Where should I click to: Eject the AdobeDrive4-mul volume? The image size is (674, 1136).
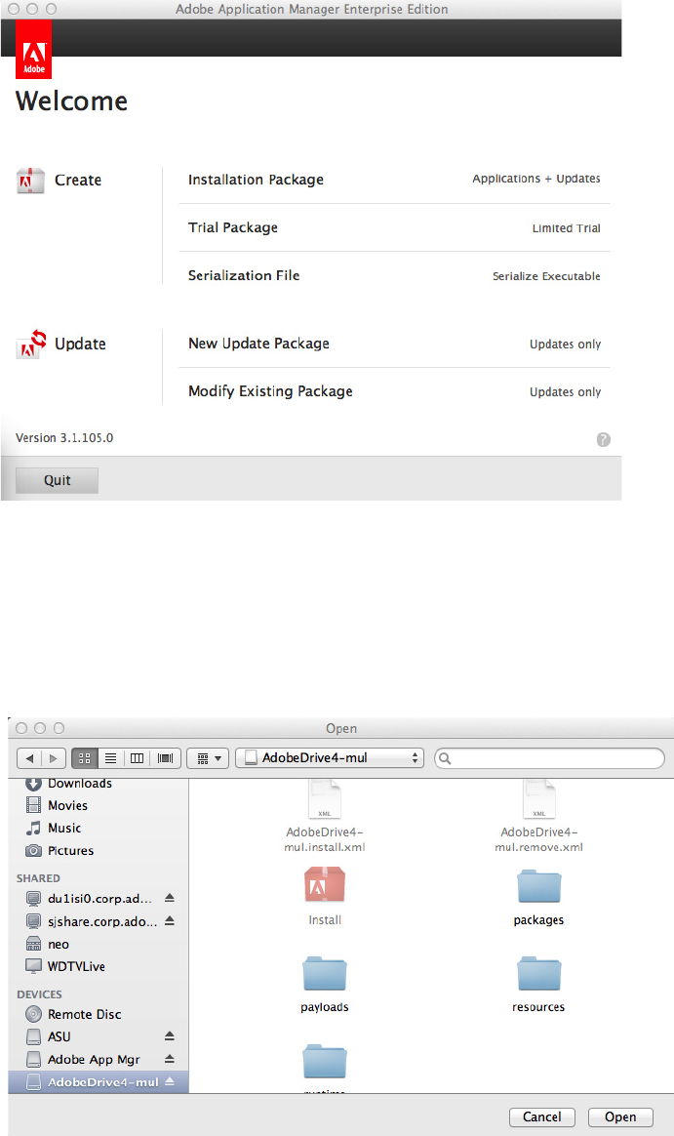170,1081
